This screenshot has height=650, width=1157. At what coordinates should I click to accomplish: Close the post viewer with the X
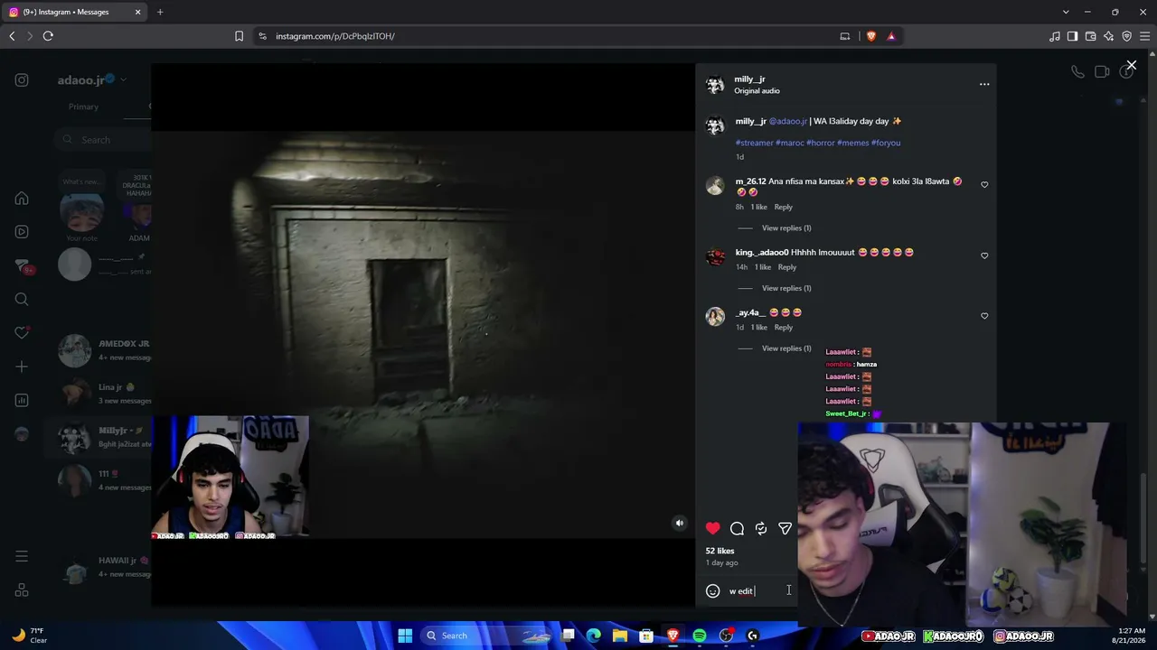click(x=1131, y=66)
